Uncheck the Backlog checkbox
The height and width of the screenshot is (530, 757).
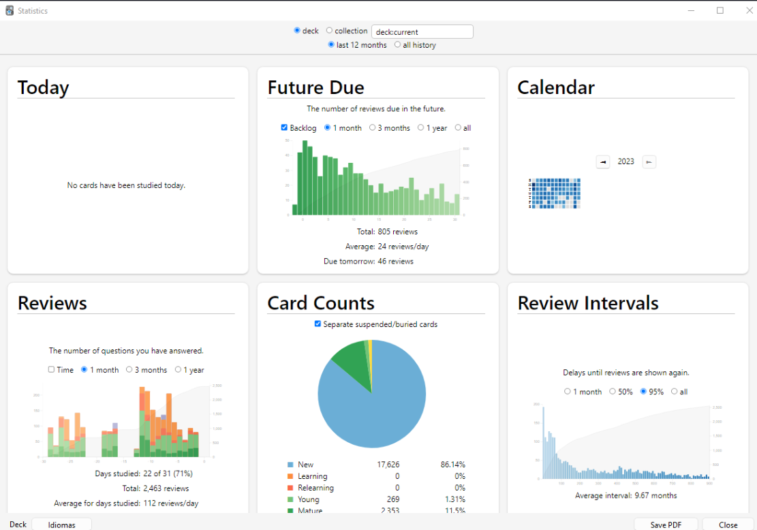pyautogui.click(x=284, y=127)
